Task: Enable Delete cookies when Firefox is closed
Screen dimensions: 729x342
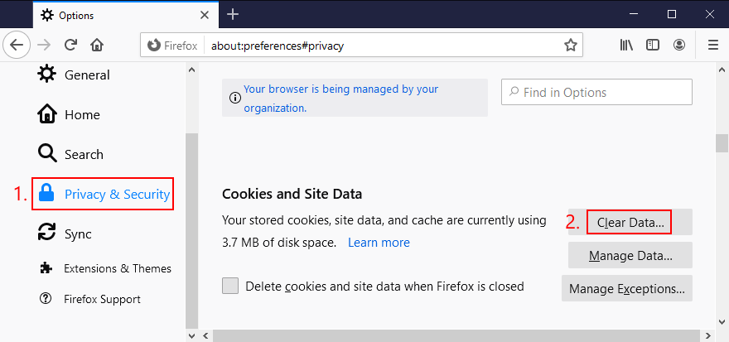Action: (x=230, y=286)
